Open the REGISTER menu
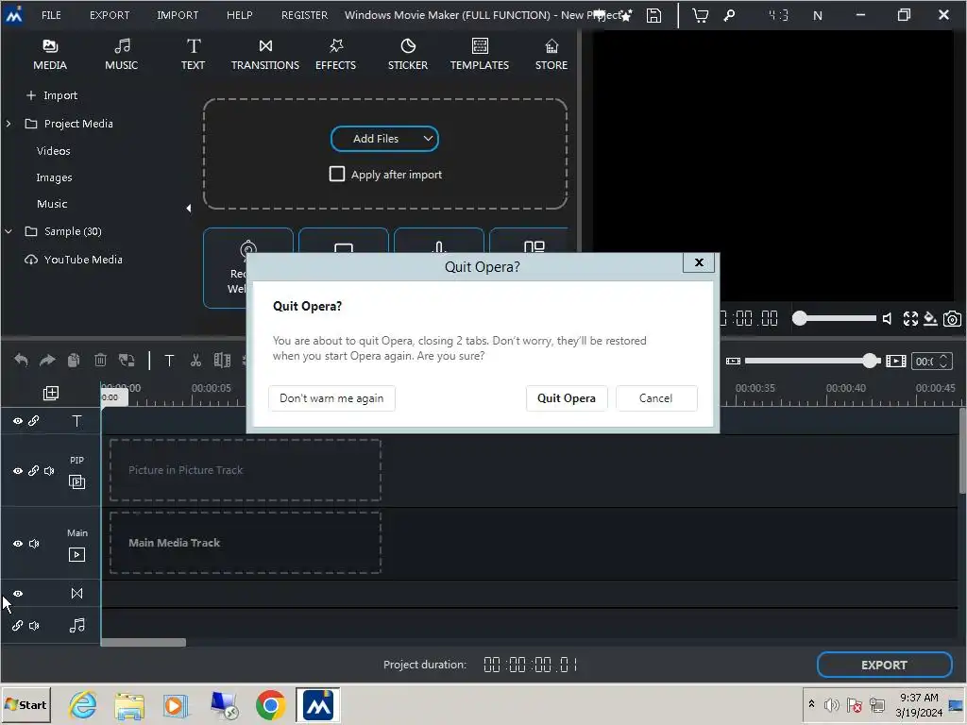Image resolution: width=967 pixels, height=725 pixels. [305, 15]
